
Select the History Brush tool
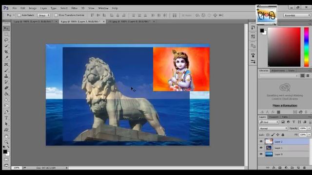point(6,82)
